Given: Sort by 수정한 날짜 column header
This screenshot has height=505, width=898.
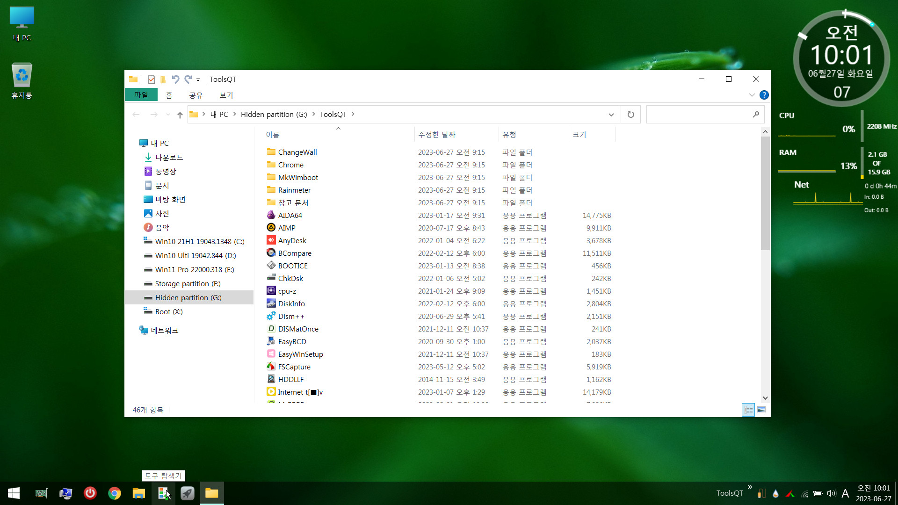Looking at the screenshot, I should (x=456, y=135).
